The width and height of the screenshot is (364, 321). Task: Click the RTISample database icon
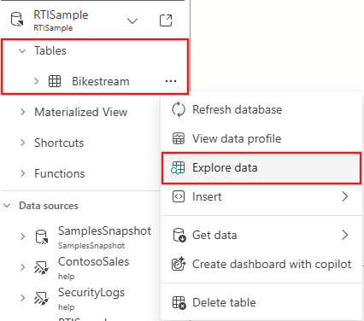tap(17, 20)
